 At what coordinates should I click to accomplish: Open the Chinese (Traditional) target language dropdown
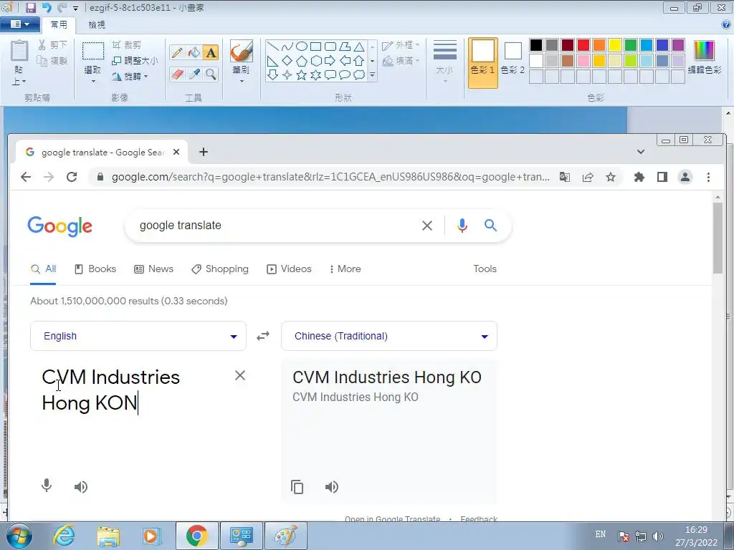389,336
